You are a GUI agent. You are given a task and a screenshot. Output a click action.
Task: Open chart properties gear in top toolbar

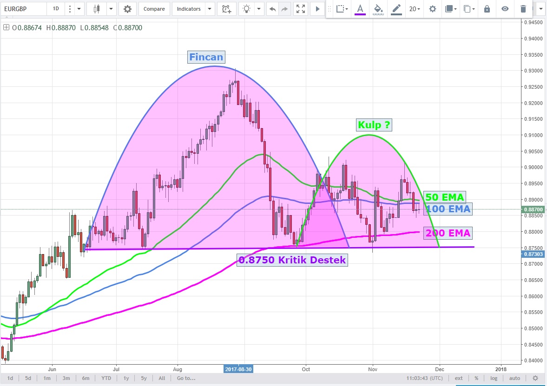click(127, 9)
